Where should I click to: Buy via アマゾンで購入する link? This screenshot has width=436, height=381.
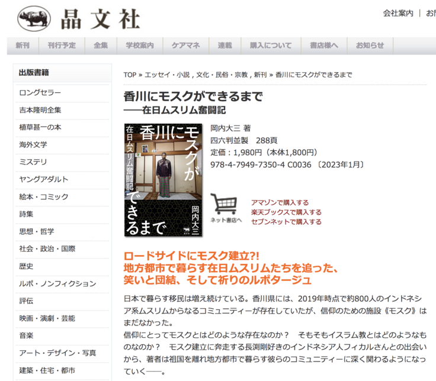(280, 203)
